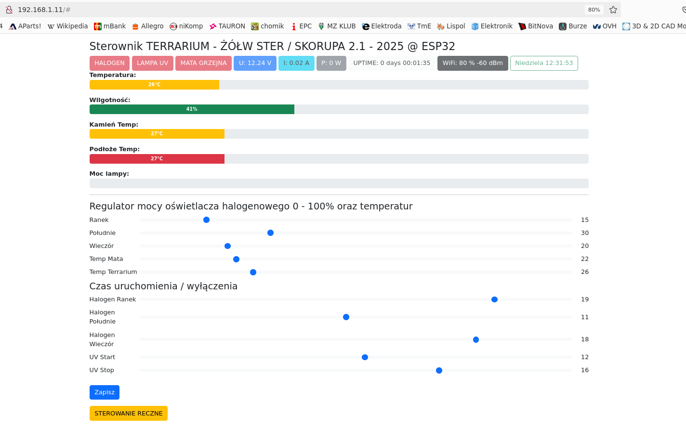Open the Wikipedia bookmark

[x=67, y=26]
